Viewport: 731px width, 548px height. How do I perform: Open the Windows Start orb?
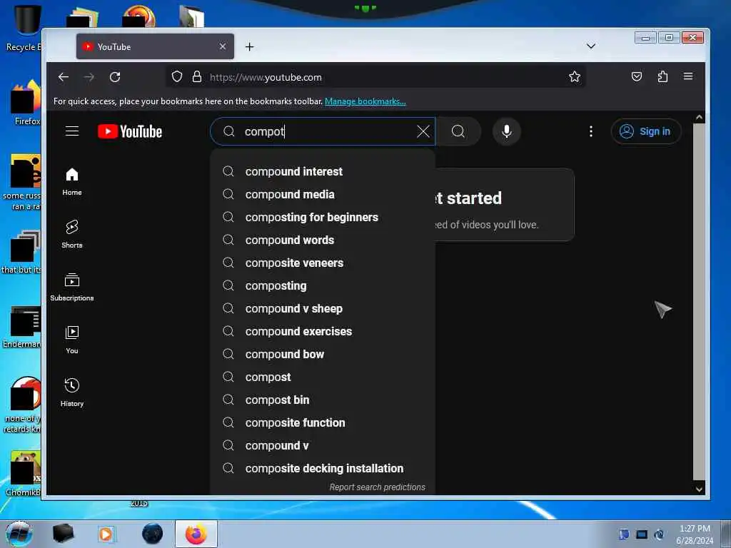pyautogui.click(x=19, y=534)
